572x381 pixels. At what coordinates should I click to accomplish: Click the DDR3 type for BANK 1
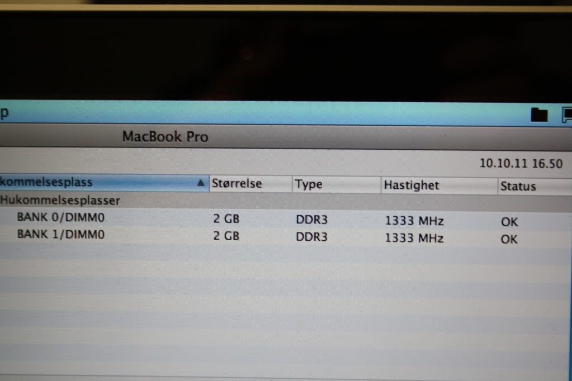311,237
